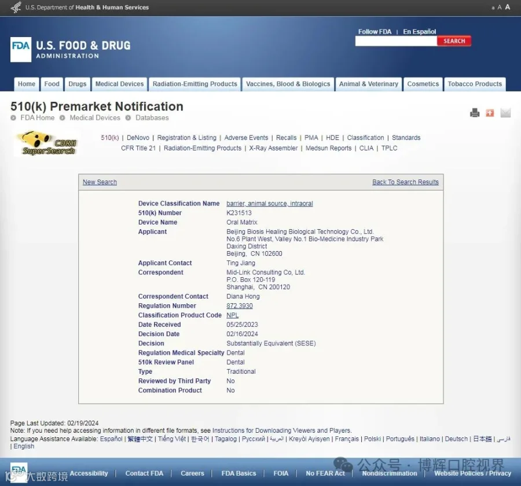Image resolution: width=521 pixels, height=486 pixels.
Task: Click inside the FDA search field
Action: pos(396,41)
